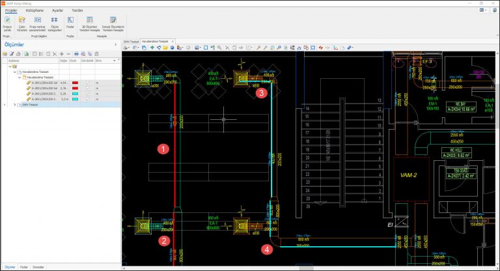Click the delete X icon in Ölçümler toolbar
This screenshot has height=271, width=500.
(54, 53)
